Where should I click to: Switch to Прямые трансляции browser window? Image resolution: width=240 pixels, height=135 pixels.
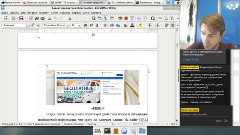click(36, 3)
